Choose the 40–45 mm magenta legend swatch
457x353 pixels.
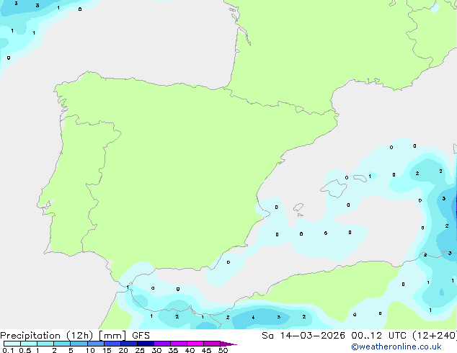195,344
